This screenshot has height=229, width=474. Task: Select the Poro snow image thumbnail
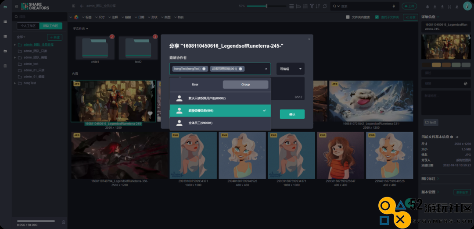371,101
